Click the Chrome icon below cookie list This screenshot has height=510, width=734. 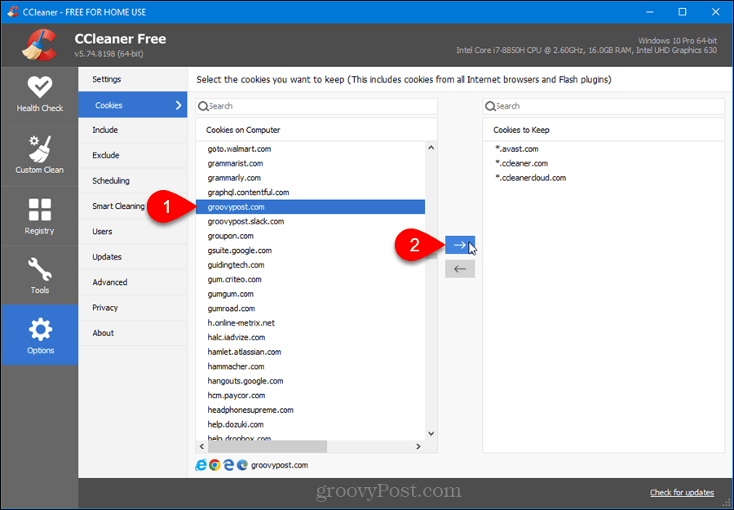(x=214, y=465)
